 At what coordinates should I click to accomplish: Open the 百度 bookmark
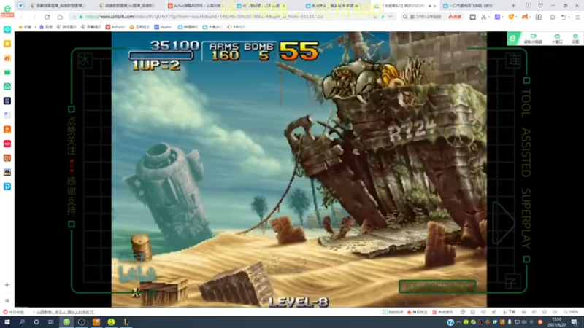point(46,27)
